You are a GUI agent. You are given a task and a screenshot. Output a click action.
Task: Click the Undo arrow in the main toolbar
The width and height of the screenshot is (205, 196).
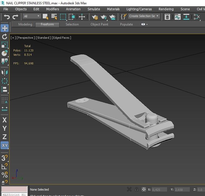7,17
